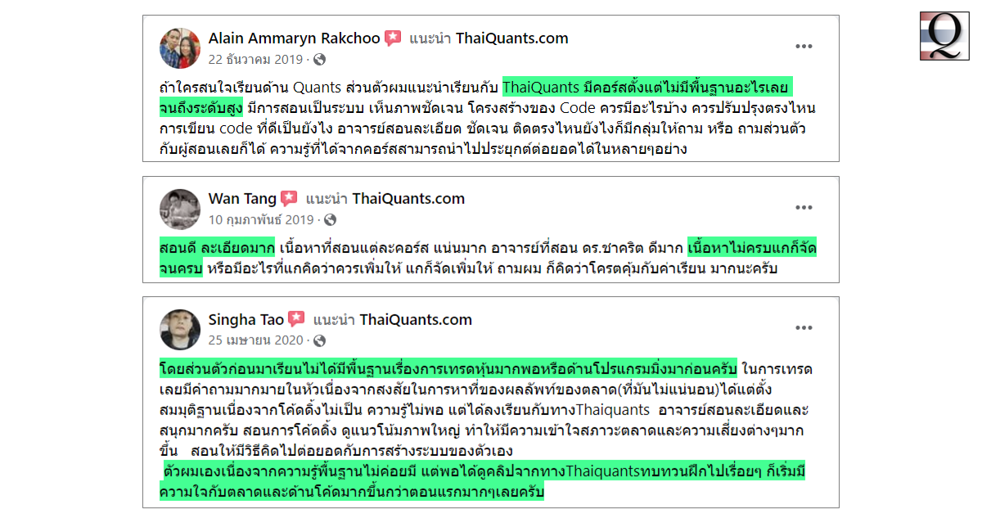Click highlighted text 'สอนดี ละเอียดมาก'
This screenshot has height=514, width=982.
(217, 248)
